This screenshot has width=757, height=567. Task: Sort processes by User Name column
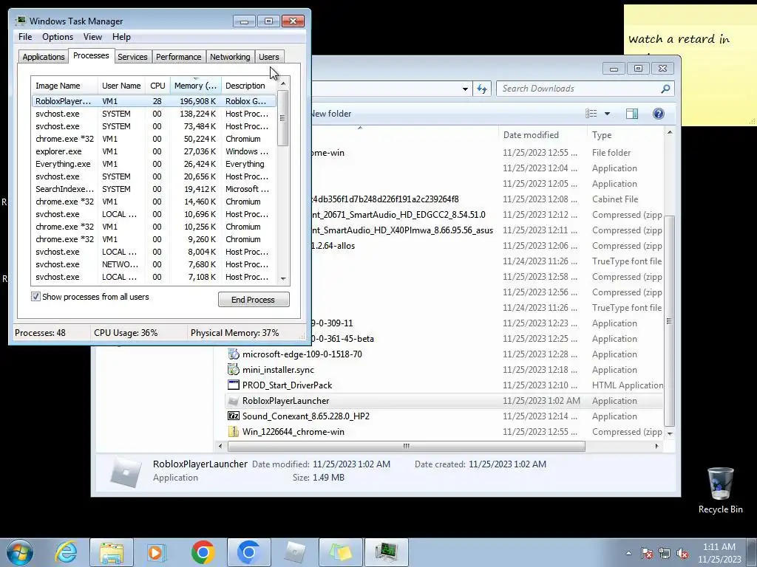coord(121,86)
